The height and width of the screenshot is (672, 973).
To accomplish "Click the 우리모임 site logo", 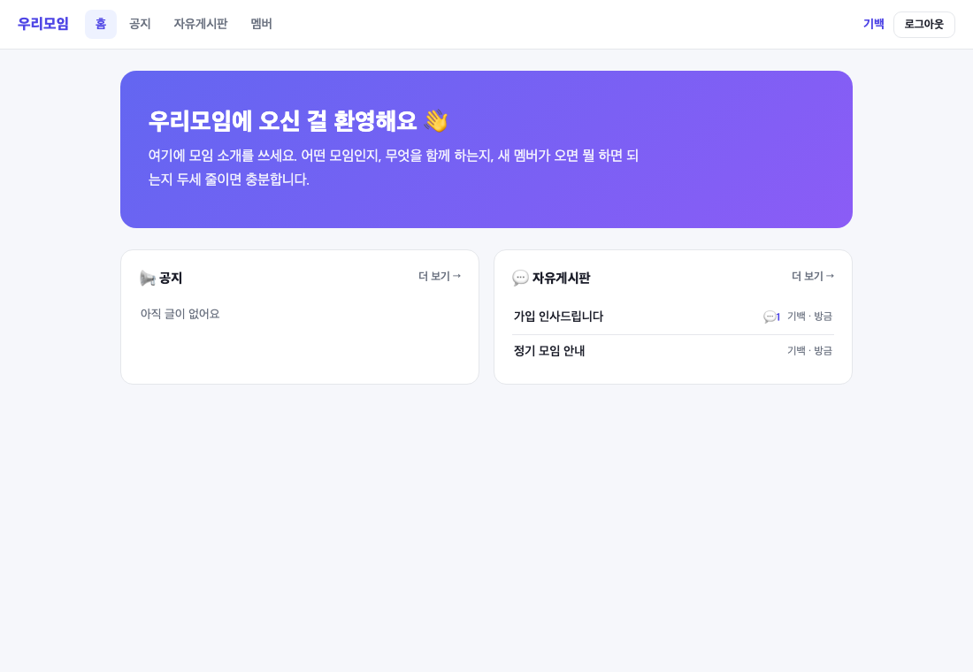I will coord(42,24).
